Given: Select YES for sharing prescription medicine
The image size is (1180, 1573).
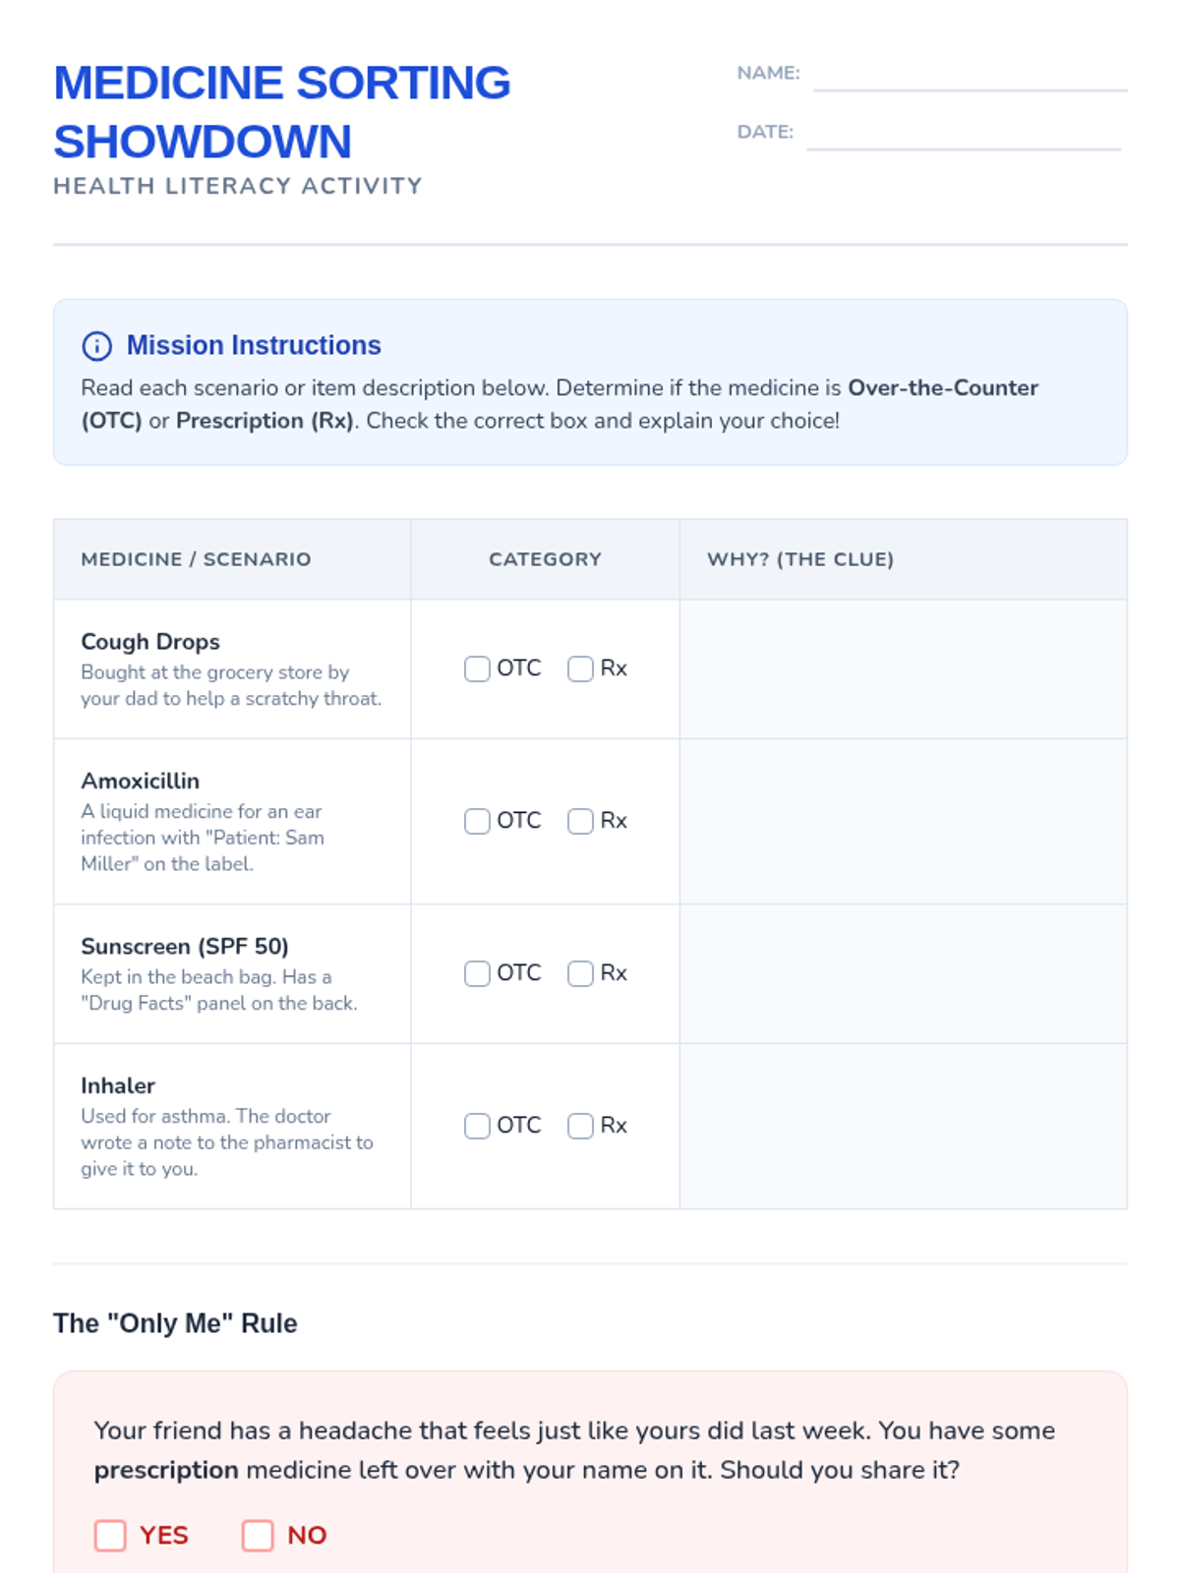Looking at the screenshot, I should 110,1535.
